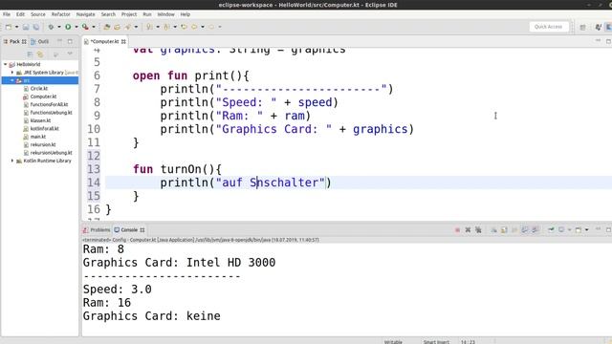Switch to the Problems tab
Screen dimensions: 612x344
pyautogui.click(x=97, y=230)
